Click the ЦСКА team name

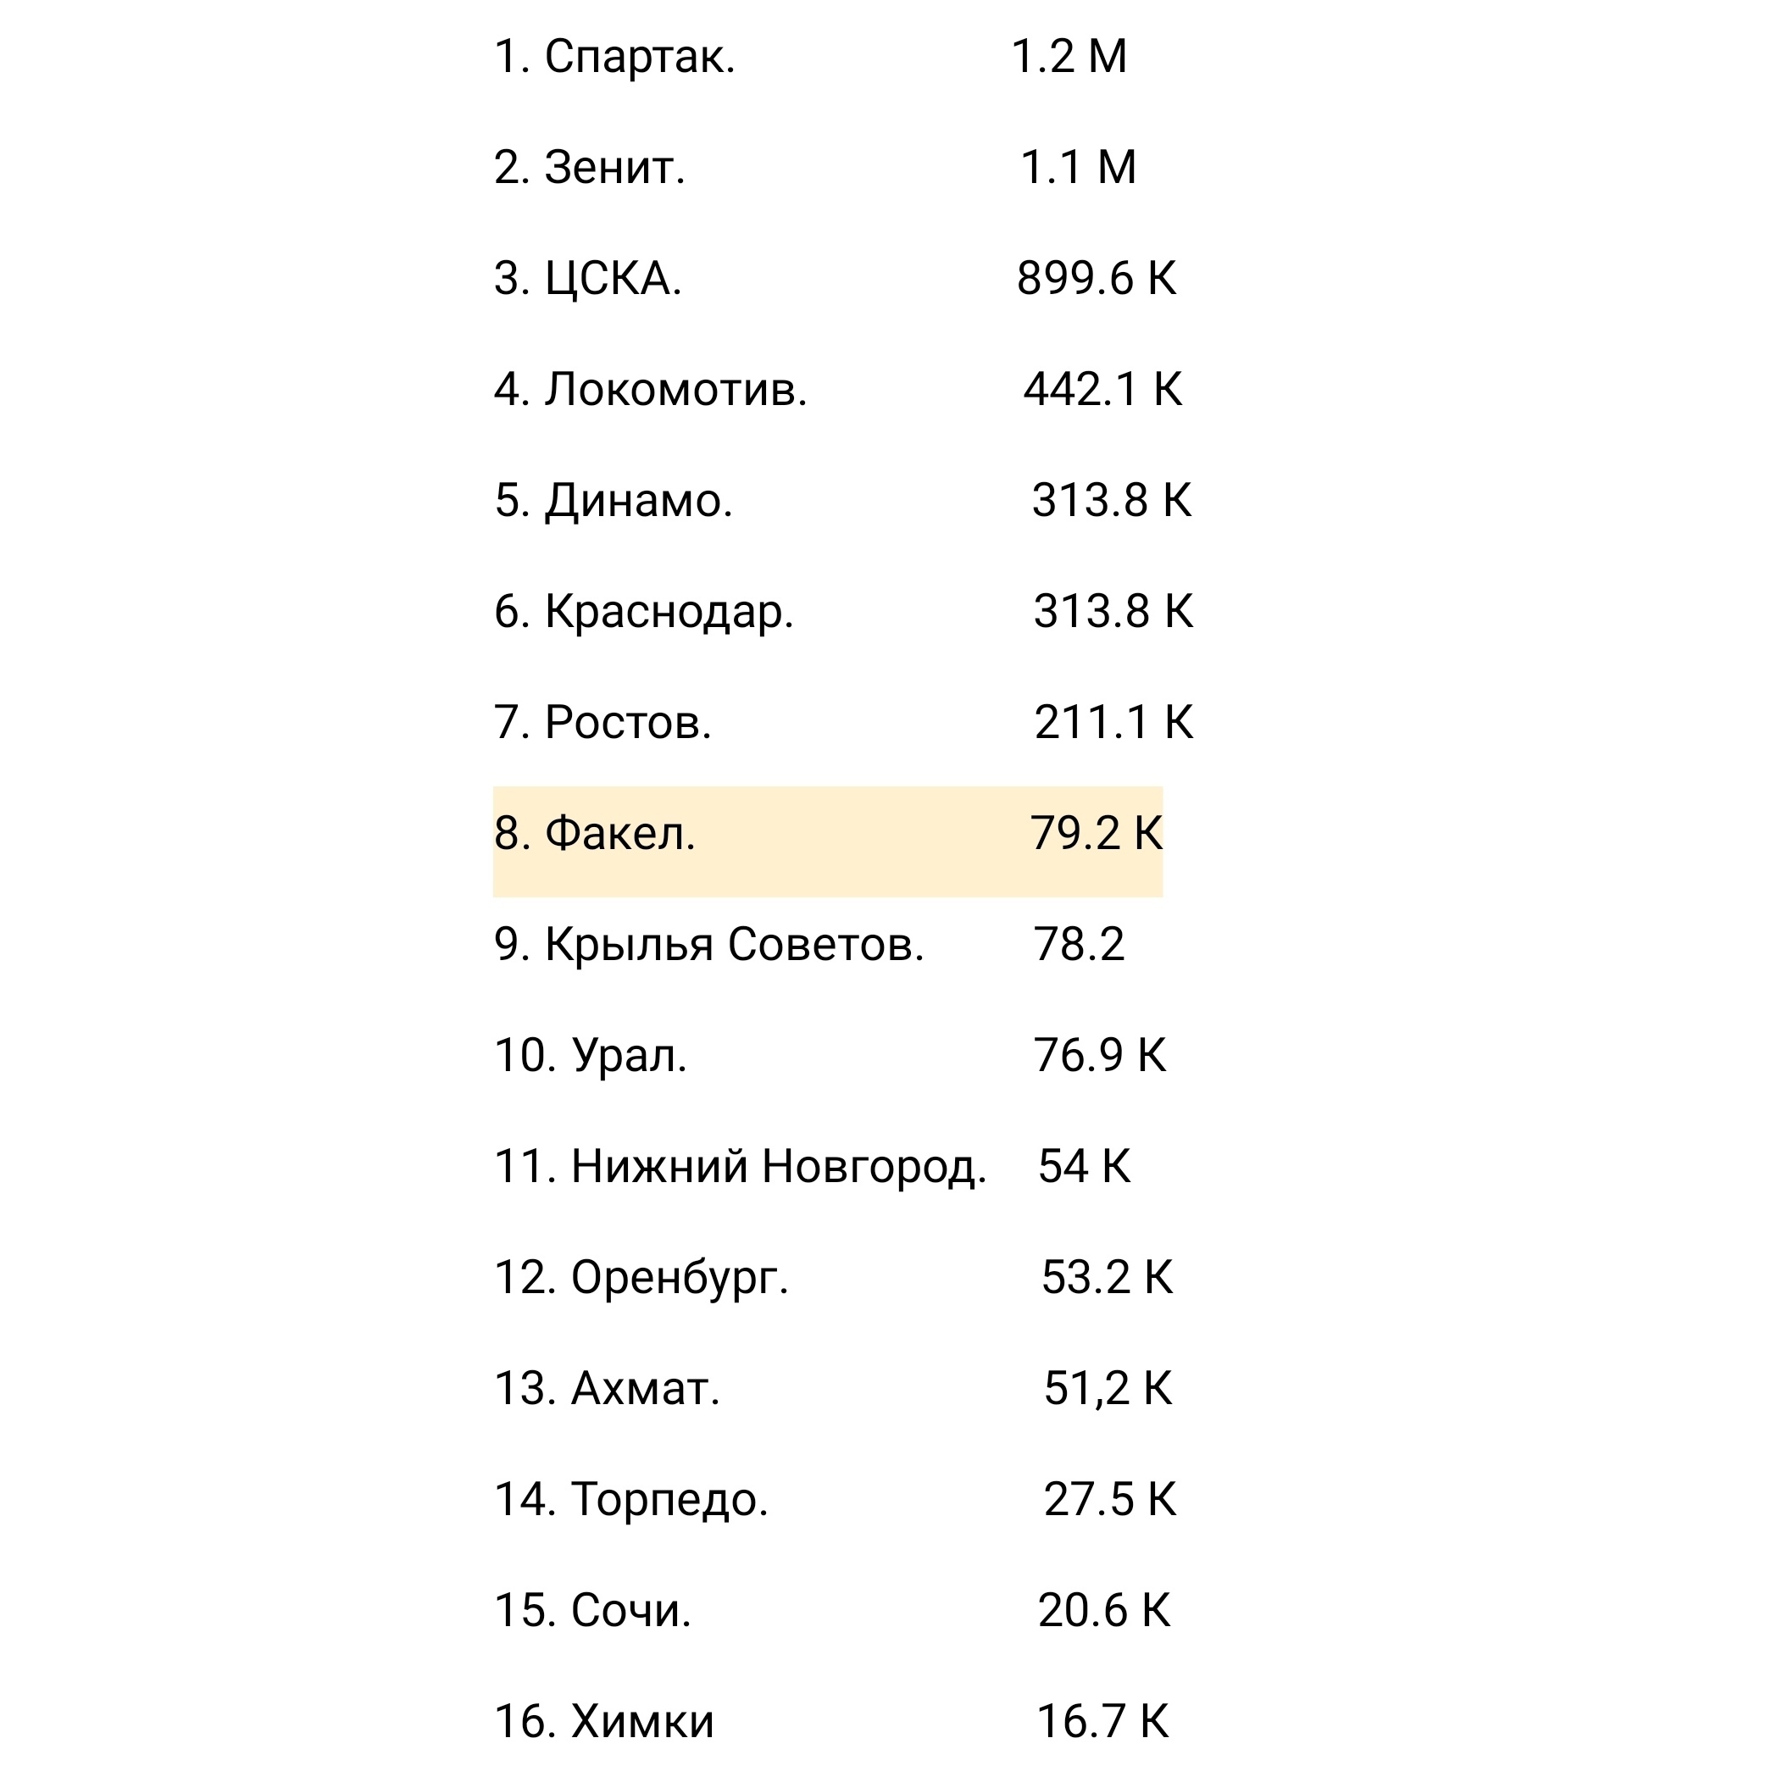click(612, 280)
